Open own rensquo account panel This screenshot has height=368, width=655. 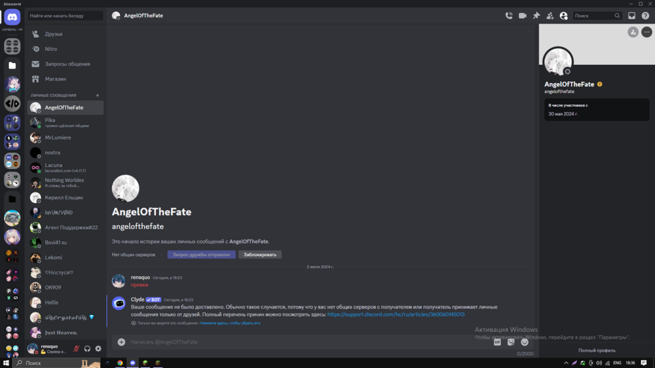pyautogui.click(x=47, y=348)
